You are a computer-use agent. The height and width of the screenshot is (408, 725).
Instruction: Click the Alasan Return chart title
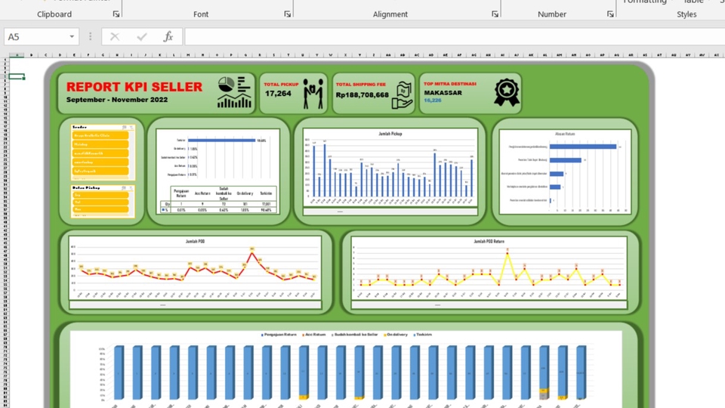pyautogui.click(x=565, y=134)
